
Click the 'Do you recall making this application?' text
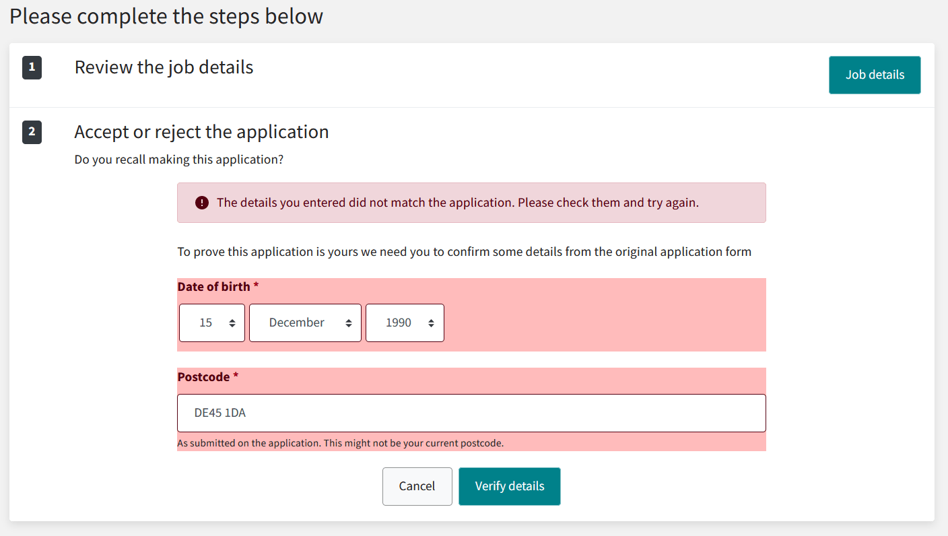179,160
